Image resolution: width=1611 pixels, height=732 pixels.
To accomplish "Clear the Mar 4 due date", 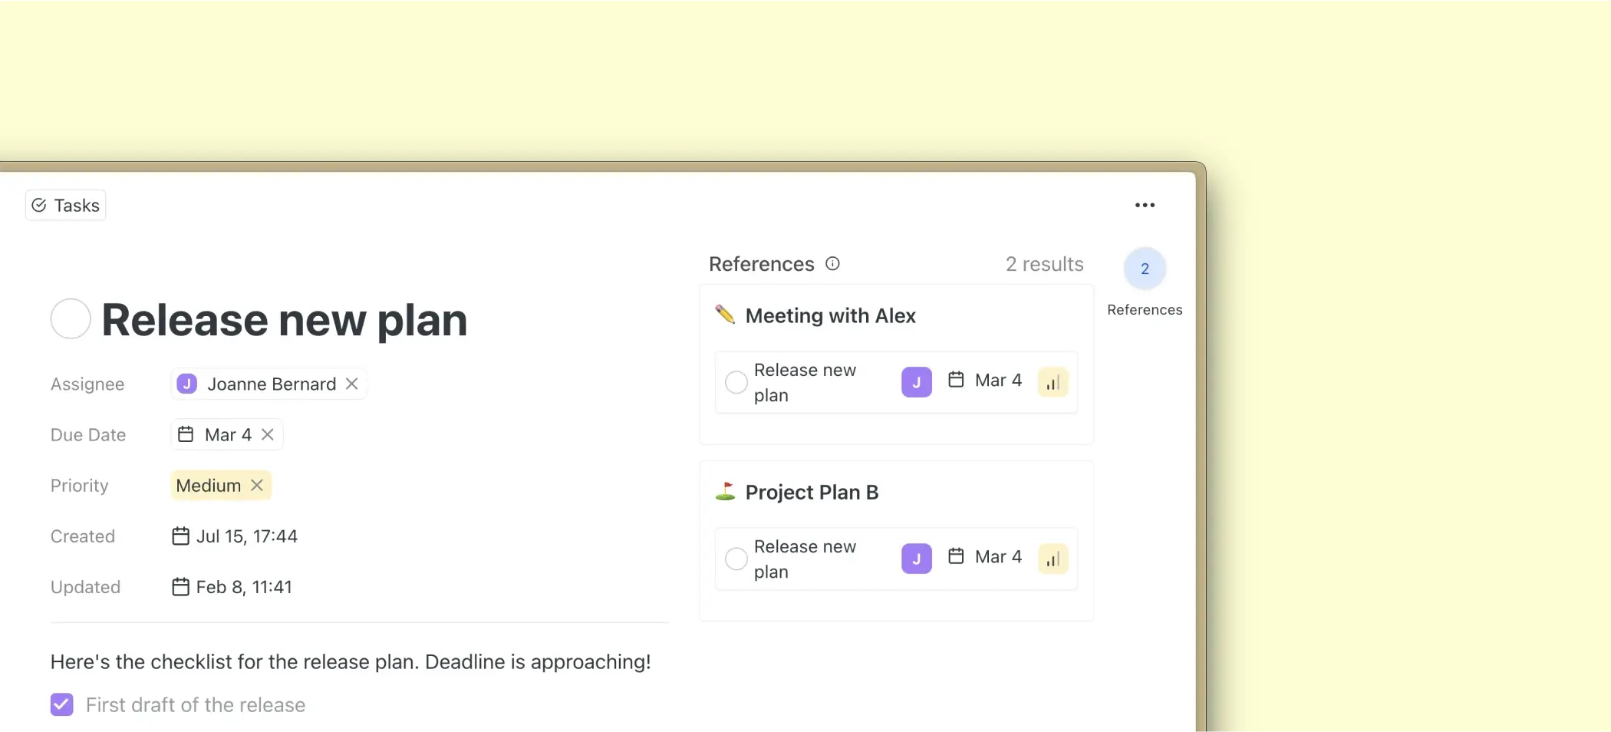I will pos(268,434).
